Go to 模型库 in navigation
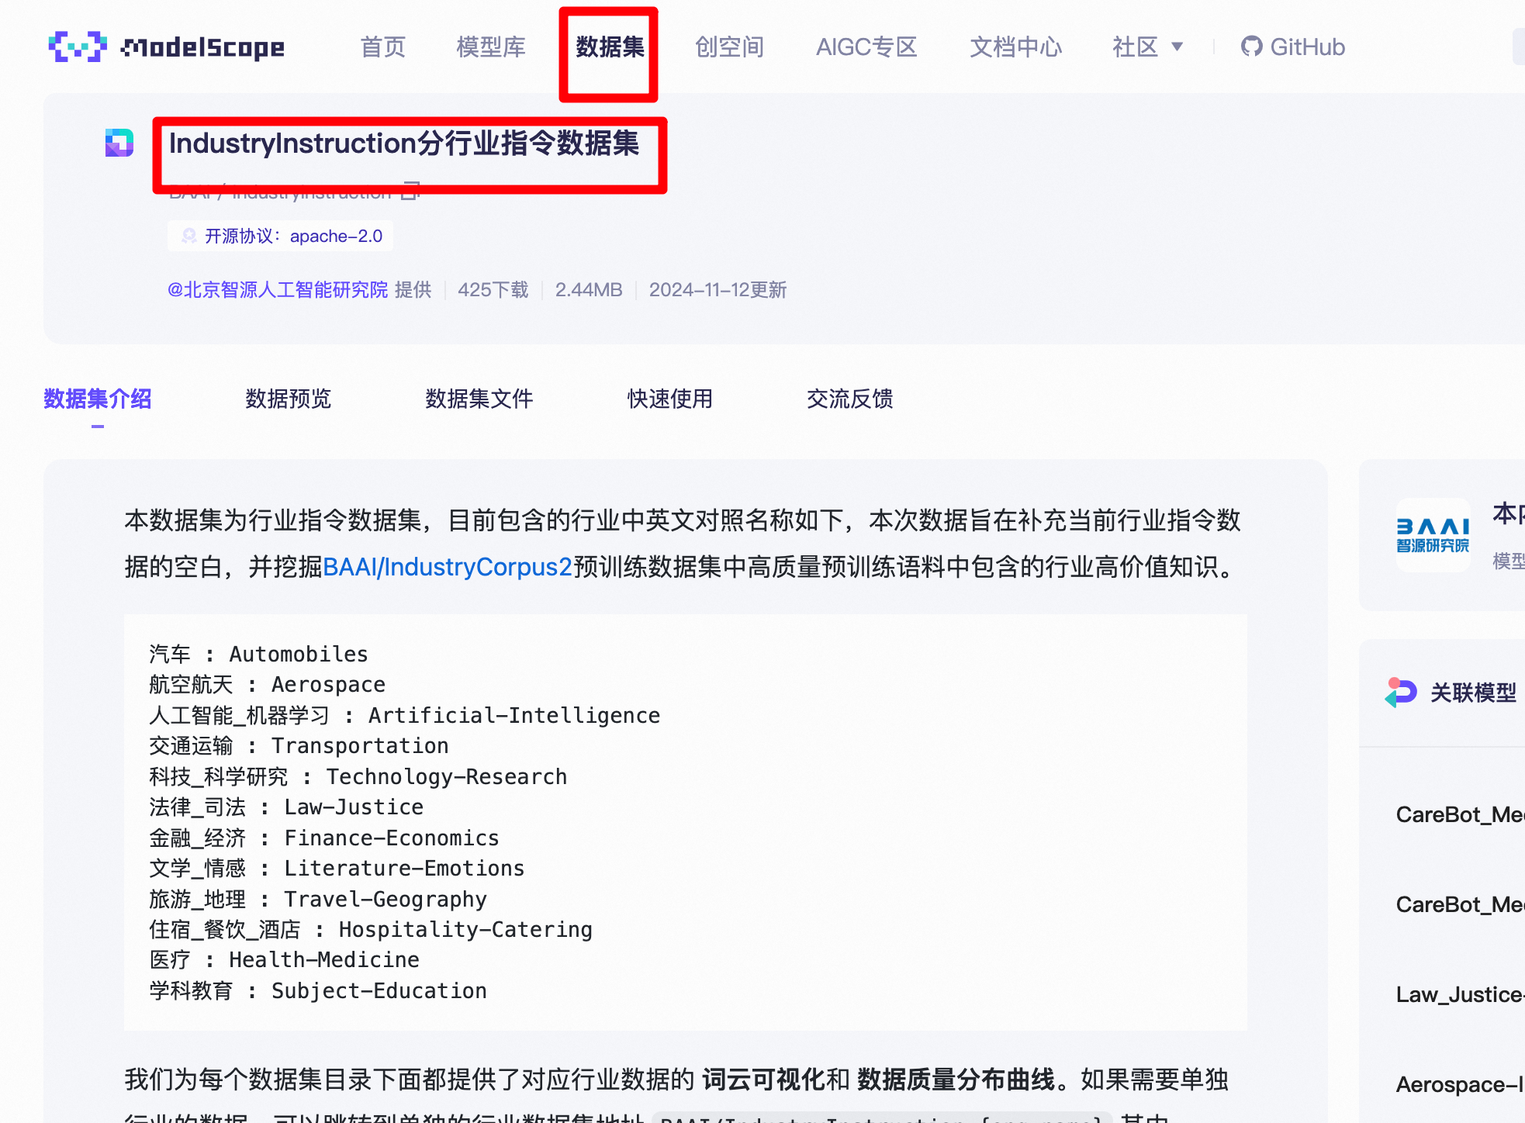The height and width of the screenshot is (1123, 1525). [x=490, y=47]
